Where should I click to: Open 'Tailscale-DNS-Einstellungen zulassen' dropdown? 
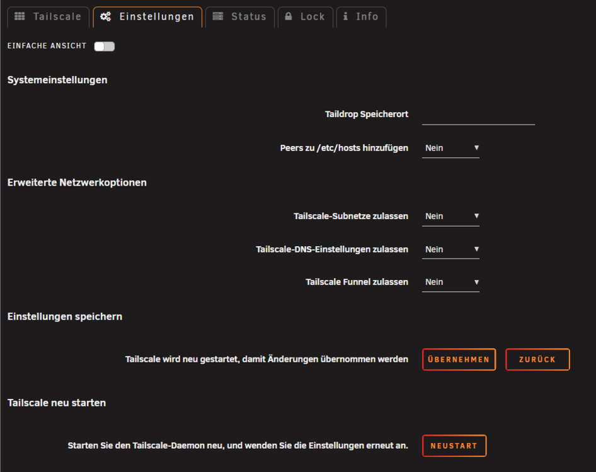(x=450, y=249)
